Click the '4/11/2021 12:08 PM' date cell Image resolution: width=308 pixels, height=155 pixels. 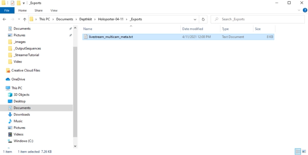pyautogui.click(x=197, y=37)
